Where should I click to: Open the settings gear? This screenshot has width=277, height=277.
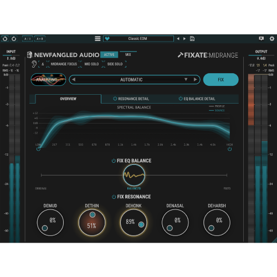[272, 39]
